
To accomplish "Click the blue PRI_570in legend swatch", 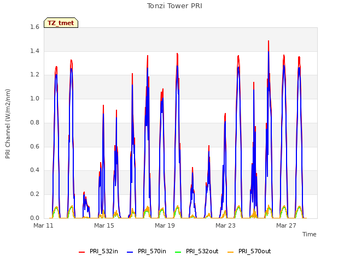I will 130,252.
